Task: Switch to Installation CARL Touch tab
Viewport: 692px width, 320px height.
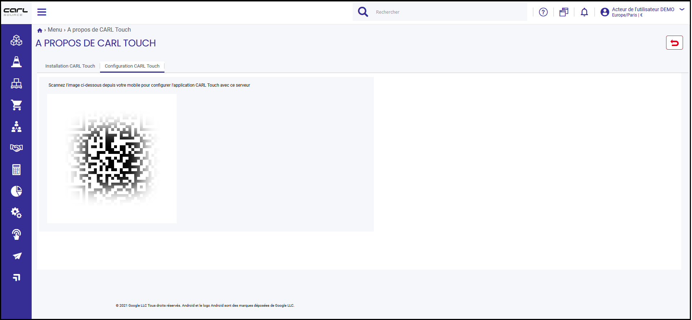Action: (70, 66)
